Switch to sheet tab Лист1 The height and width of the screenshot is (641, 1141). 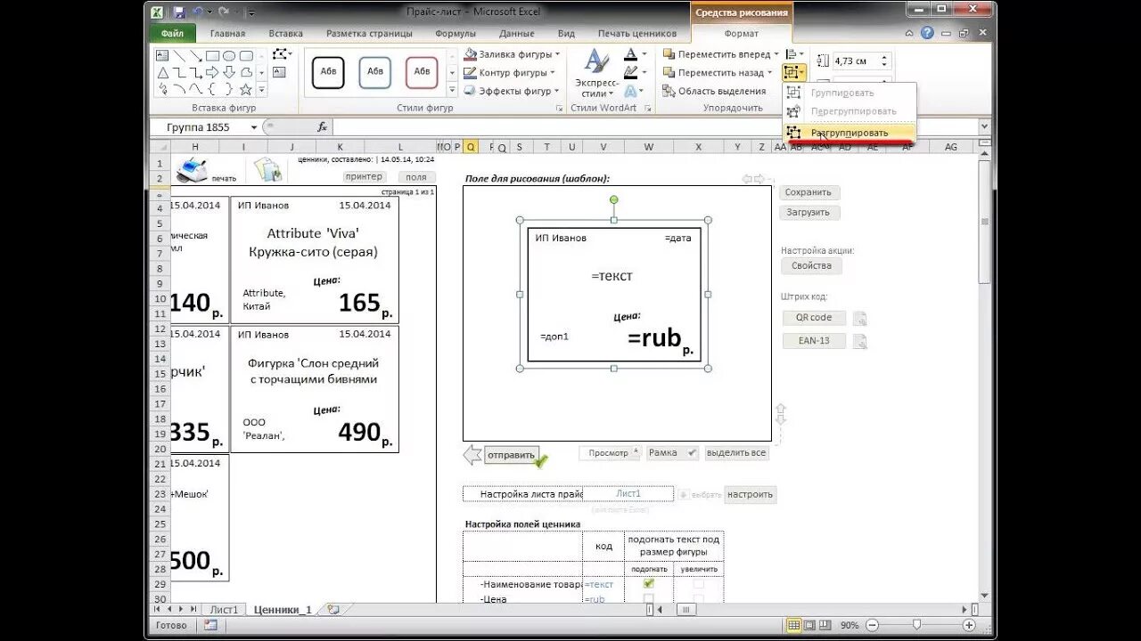pos(224,610)
